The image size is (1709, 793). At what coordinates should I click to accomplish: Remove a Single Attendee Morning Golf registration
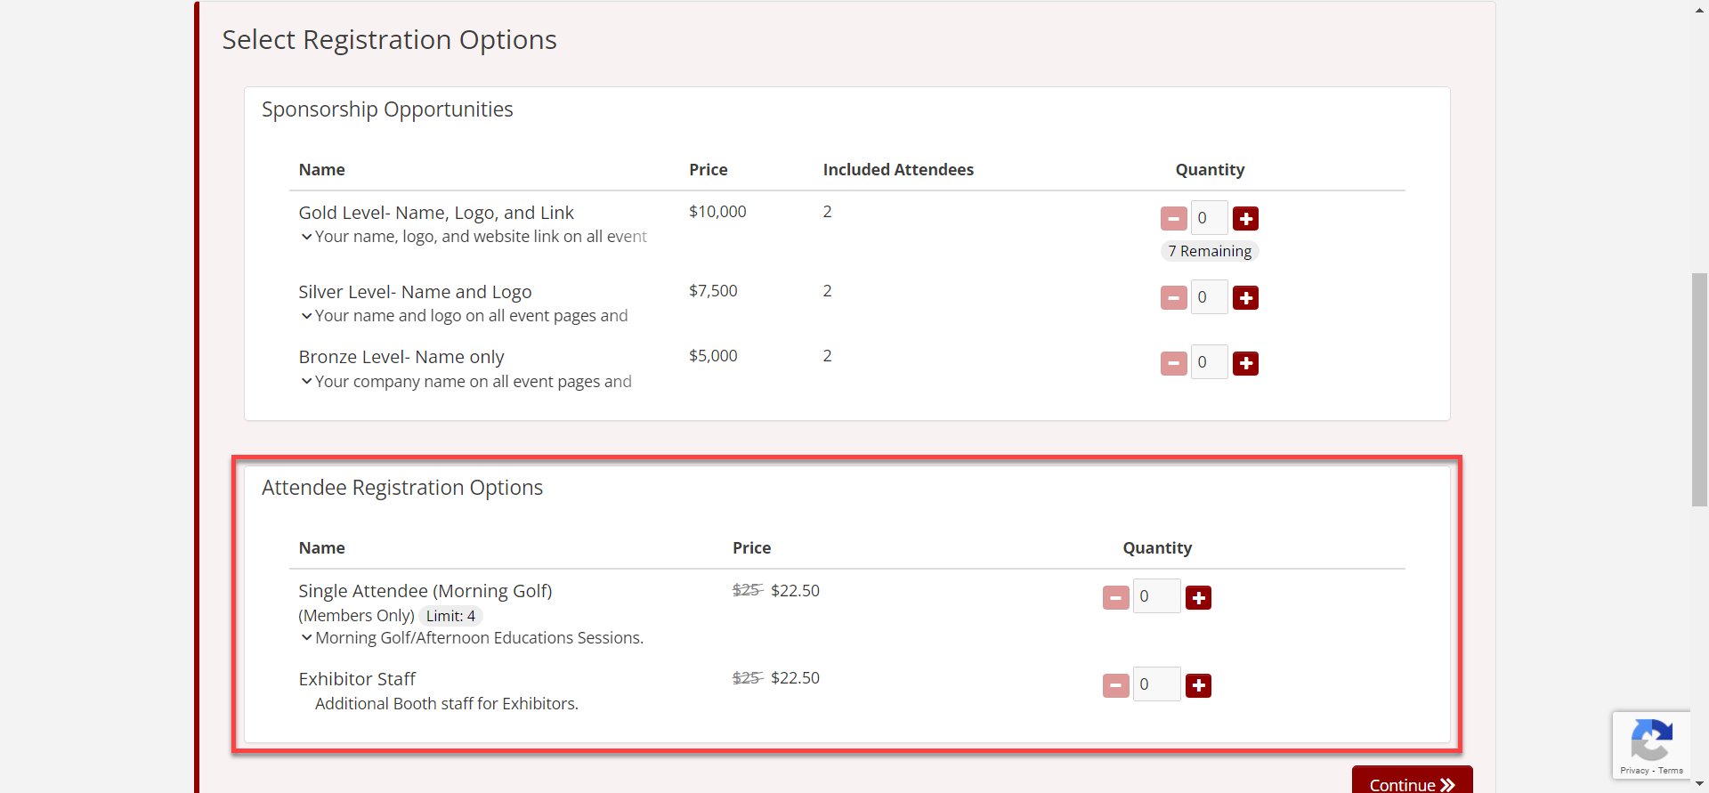tap(1115, 598)
